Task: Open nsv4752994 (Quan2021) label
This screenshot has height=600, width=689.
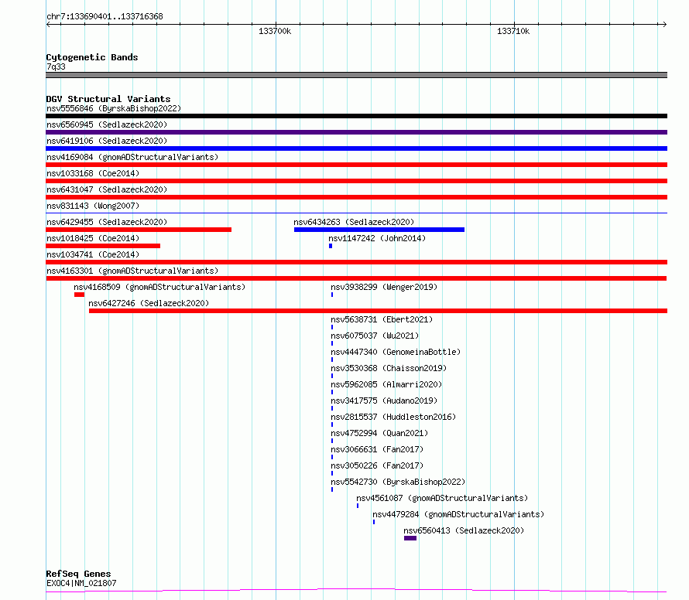Action: 379,433
